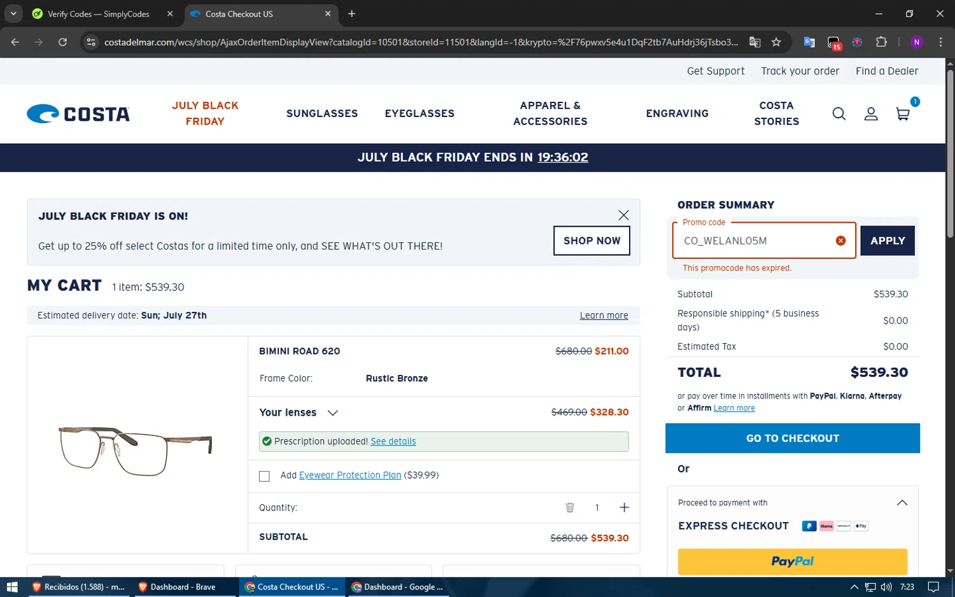Open the Chrome three-dot menu
This screenshot has width=955, height=597.
pos(940,42)
